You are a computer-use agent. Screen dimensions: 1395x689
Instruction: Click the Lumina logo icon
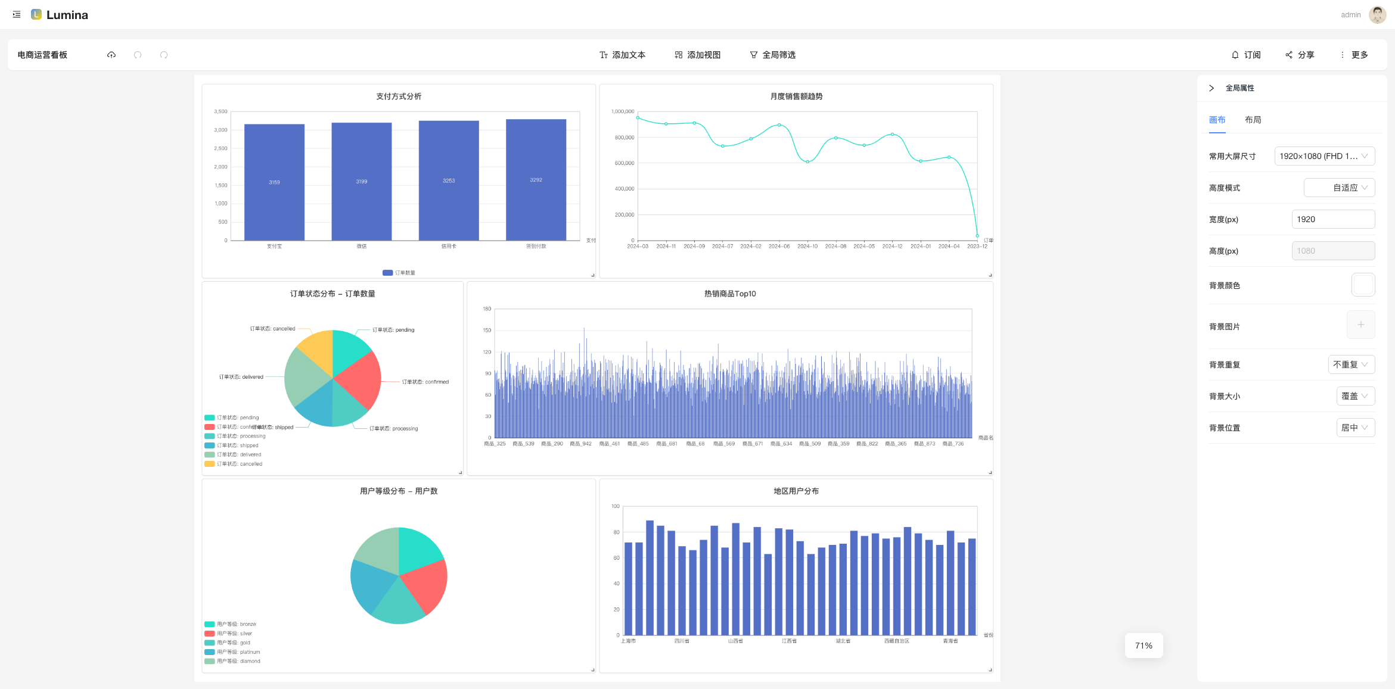pos(36,14)
